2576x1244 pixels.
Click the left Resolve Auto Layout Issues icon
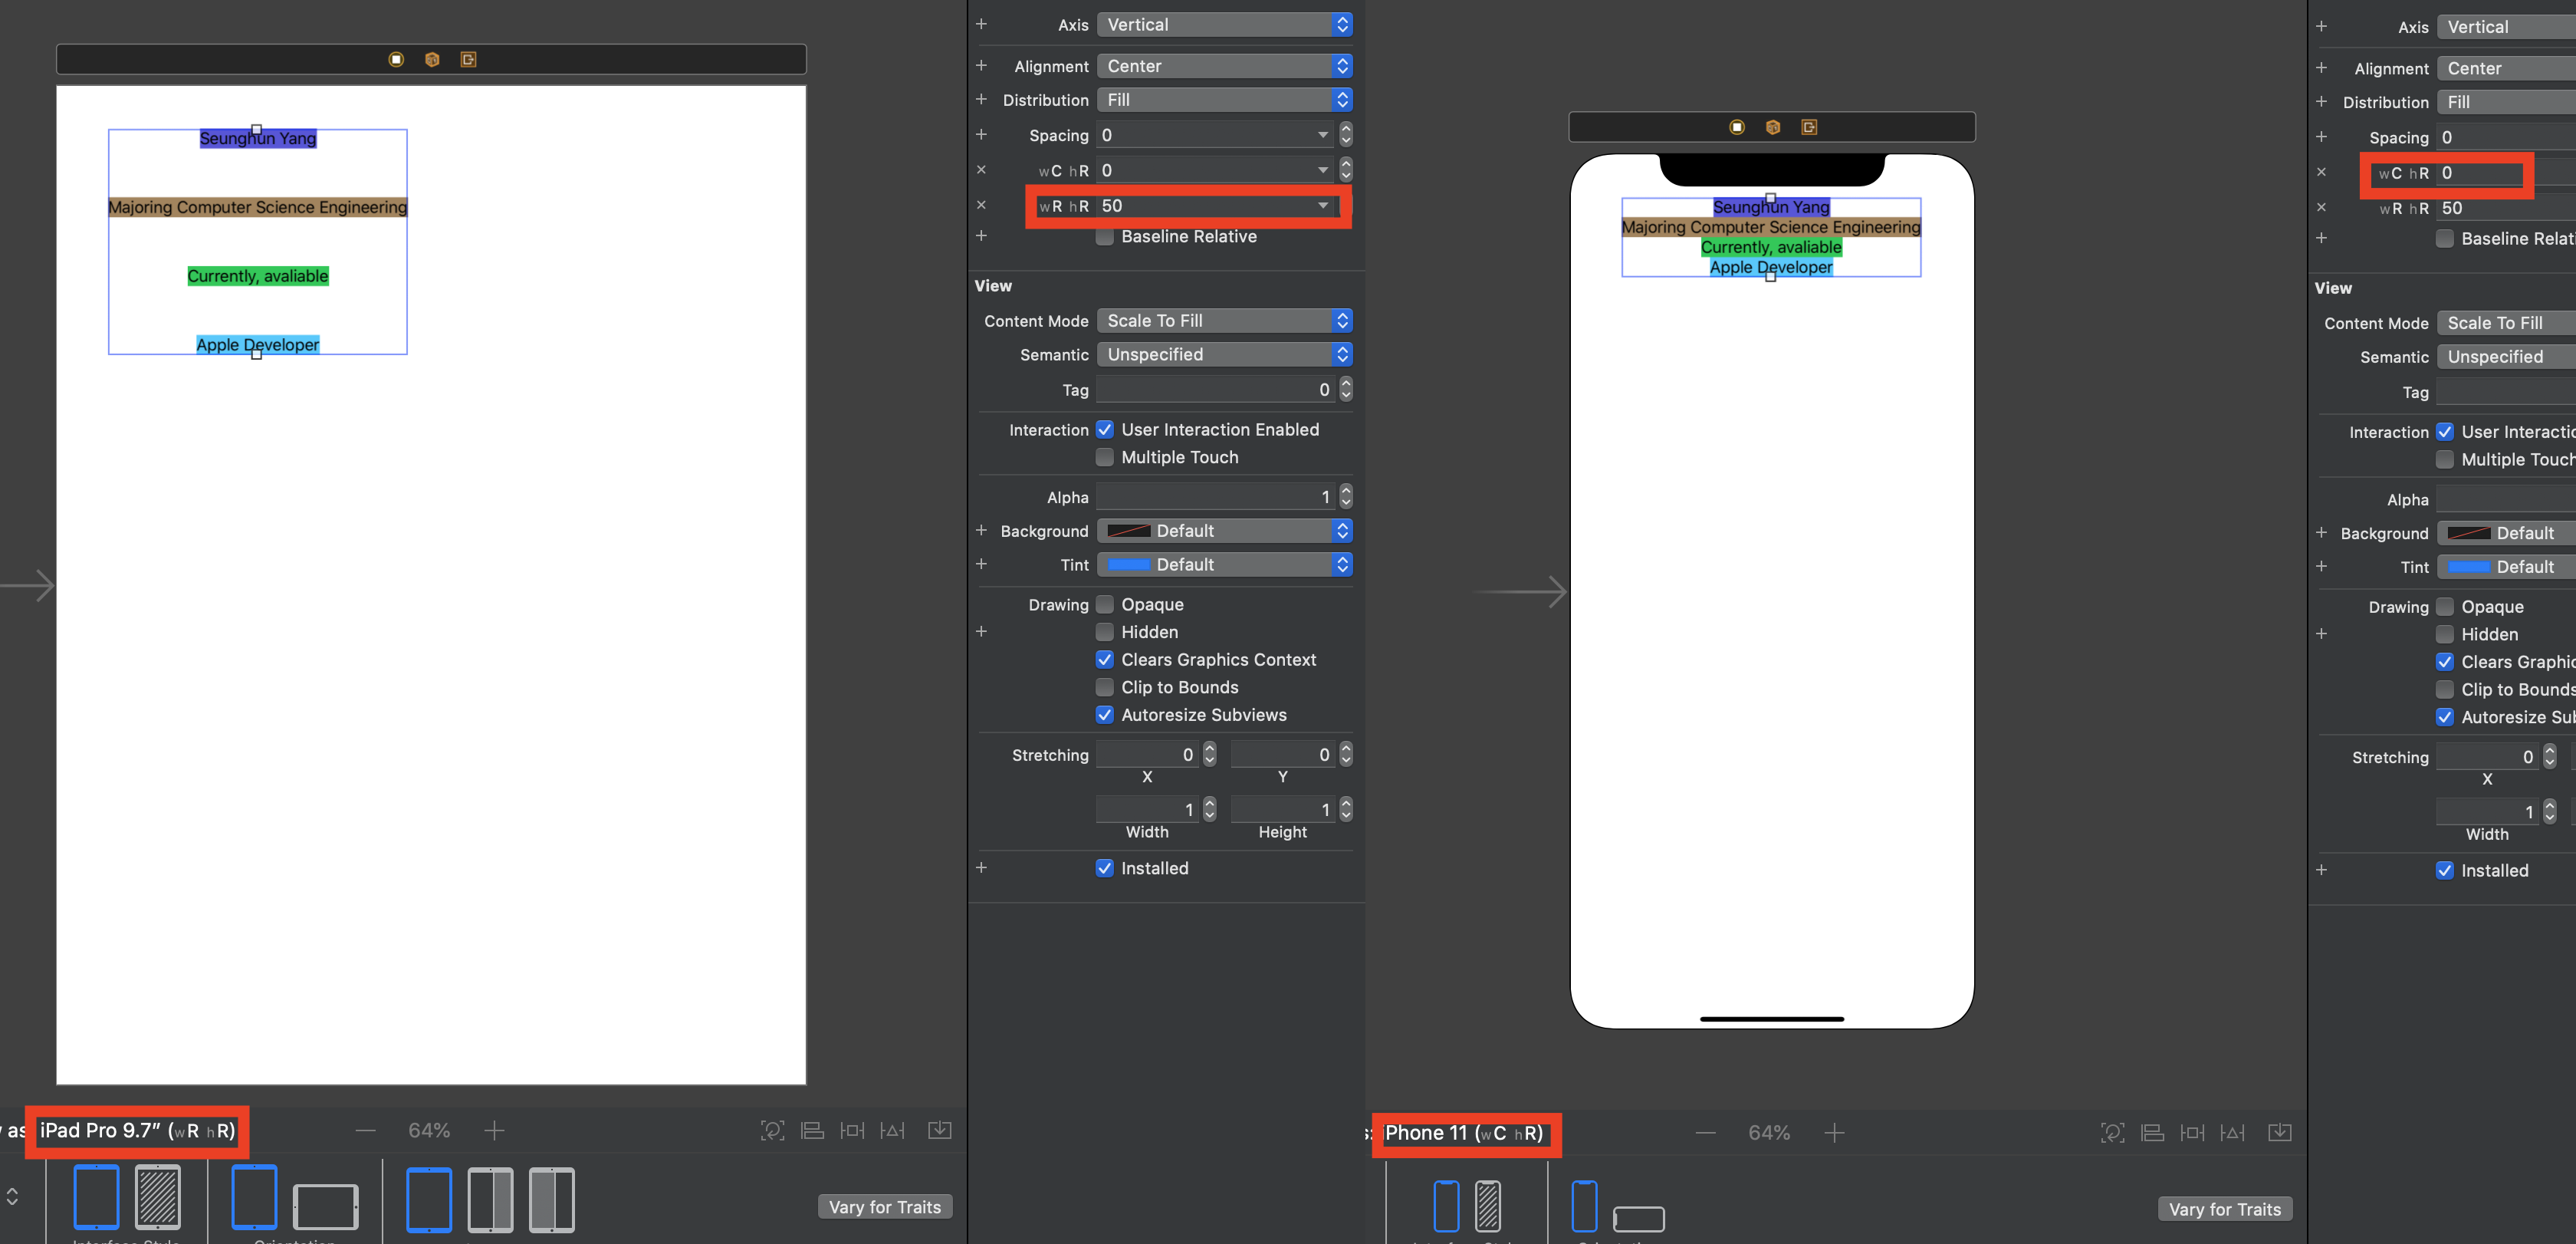tap(892, 1130)
